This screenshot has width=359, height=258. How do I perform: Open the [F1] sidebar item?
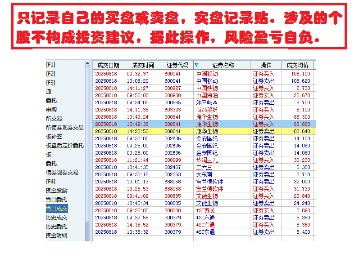click(x=50, y=65)
